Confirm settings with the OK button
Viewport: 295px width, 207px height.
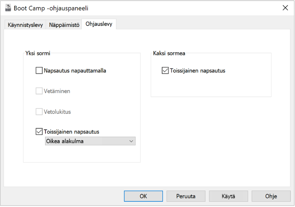pos(143,196)
